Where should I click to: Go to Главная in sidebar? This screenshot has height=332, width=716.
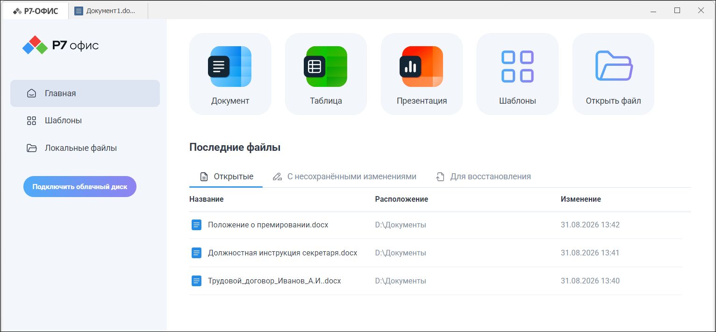(x=85, y=93)
